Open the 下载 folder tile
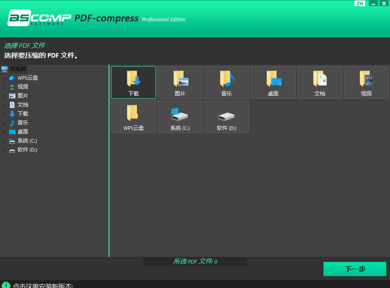 (x=134, y=83)
